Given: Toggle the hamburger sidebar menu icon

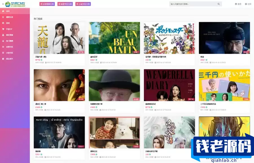Looking at the screenshot, I should [x=3, y=4].
